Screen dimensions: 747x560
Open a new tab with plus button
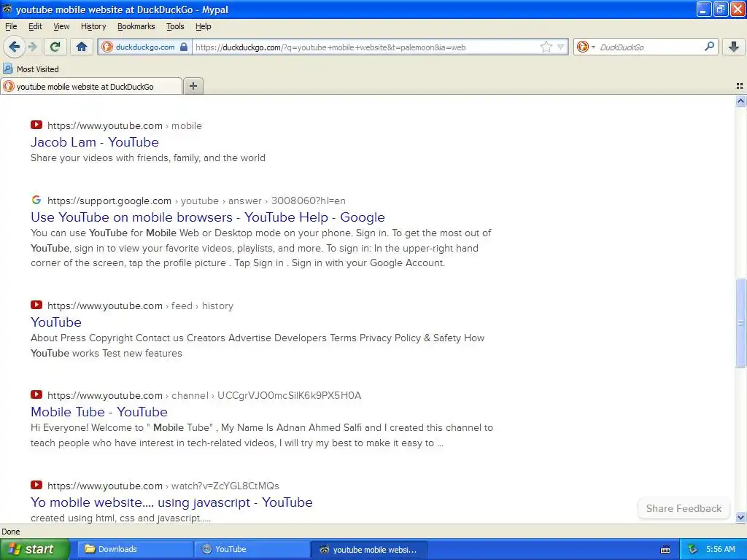[193, 86]
